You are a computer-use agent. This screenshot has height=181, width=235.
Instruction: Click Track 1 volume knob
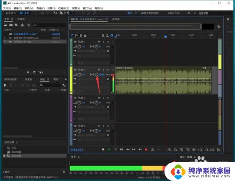point(79,47)
